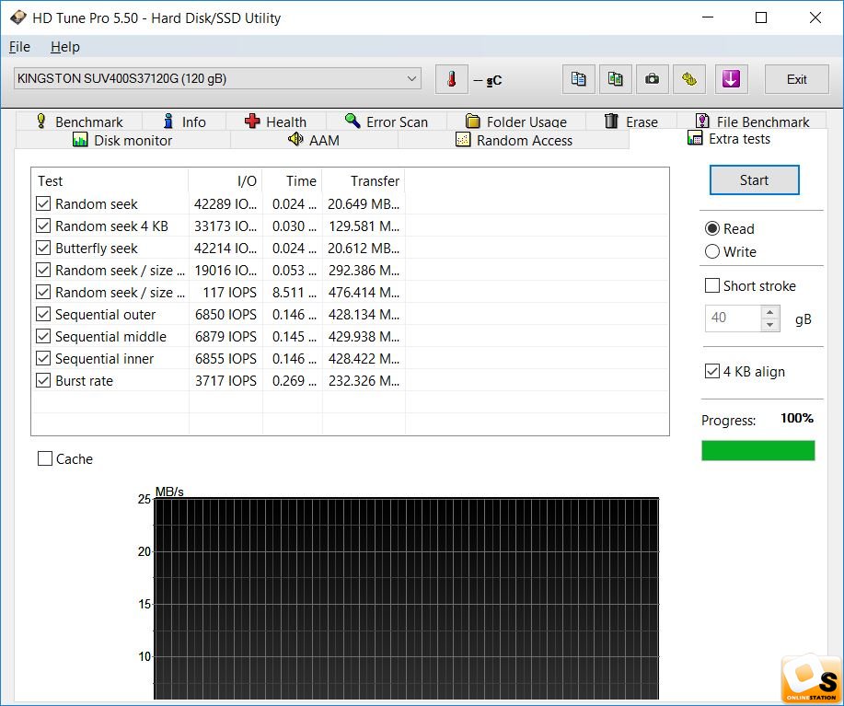Maximize the HD Tune Pro window

(x=761, y=17)
